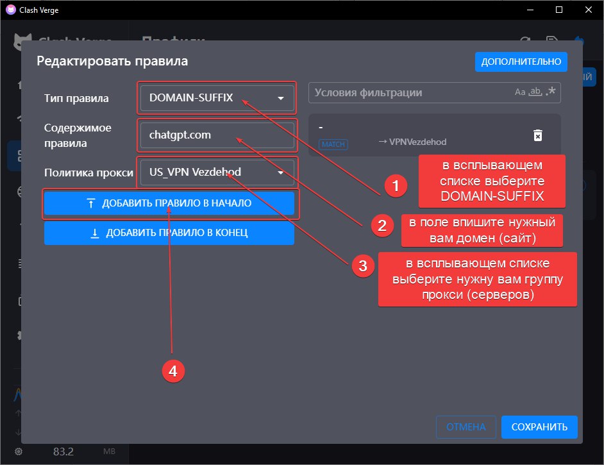Click the arrow-up icon on prepend button
The height and width of the screenshot is (465, 604).
91,203
